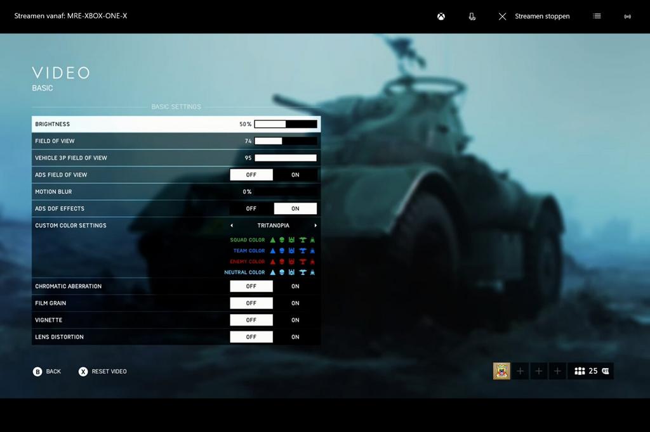This screenshot has height=432, width=650.
Task: Click the blue Team Color triangle icon
Action: (273, 251)
